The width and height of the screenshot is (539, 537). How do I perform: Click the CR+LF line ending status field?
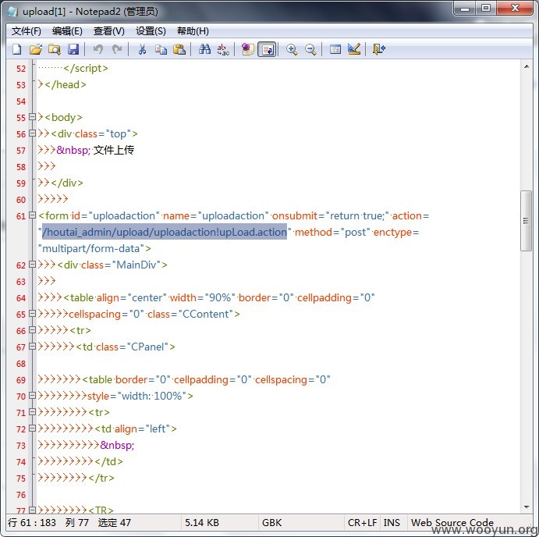[x=362, y=523]
